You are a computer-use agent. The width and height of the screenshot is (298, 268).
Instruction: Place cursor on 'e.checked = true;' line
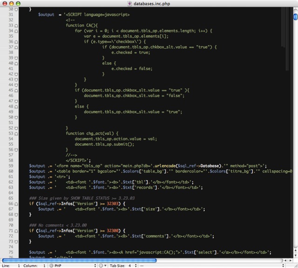point(130,52)
